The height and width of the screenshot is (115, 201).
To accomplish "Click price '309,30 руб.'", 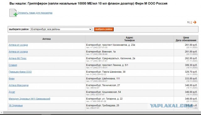I will (191, 65).
